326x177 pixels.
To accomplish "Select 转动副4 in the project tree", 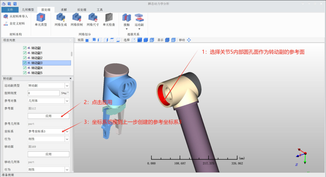I will click(37, 68).
